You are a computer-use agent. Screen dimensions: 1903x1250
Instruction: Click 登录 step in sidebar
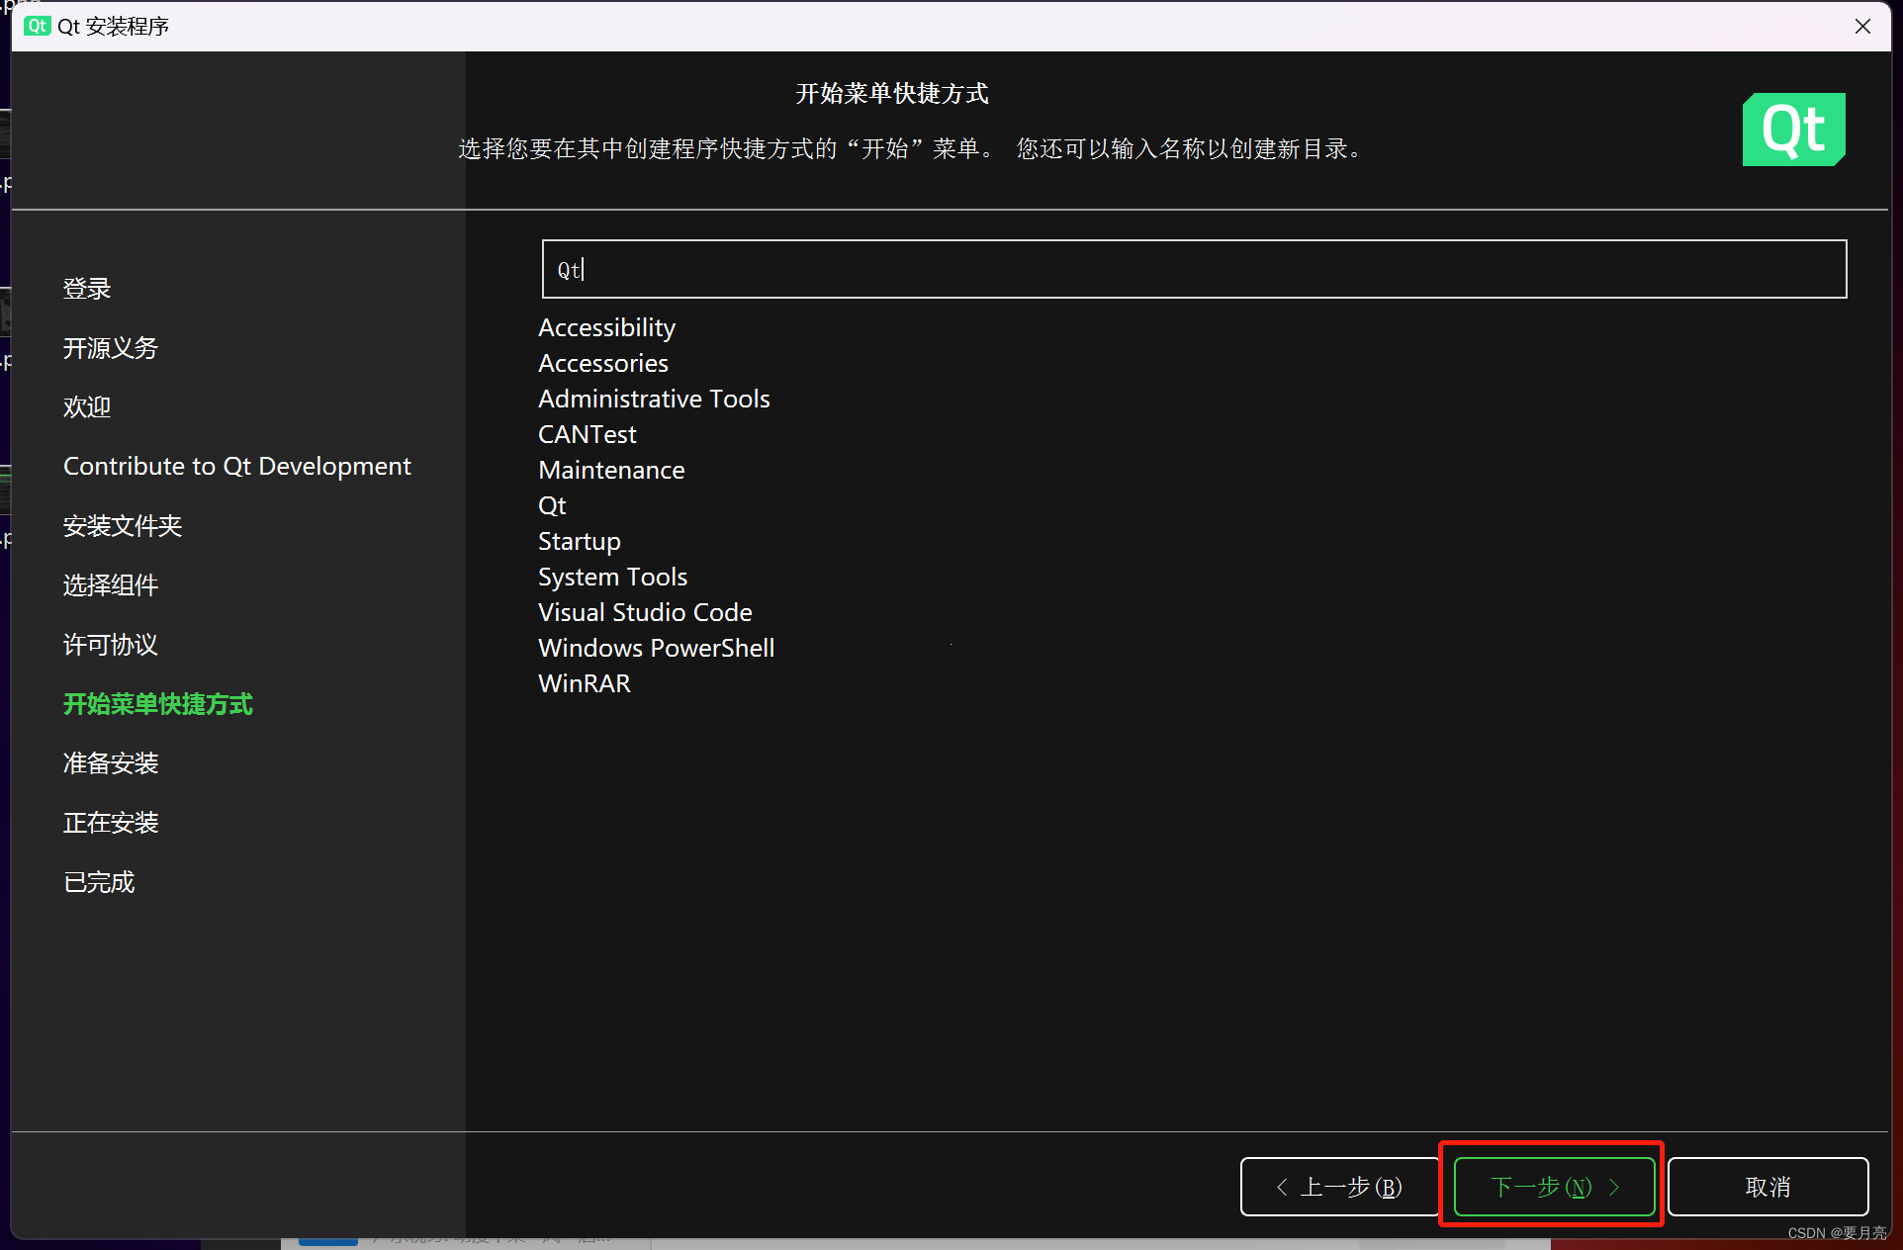(x=87, y=289)
